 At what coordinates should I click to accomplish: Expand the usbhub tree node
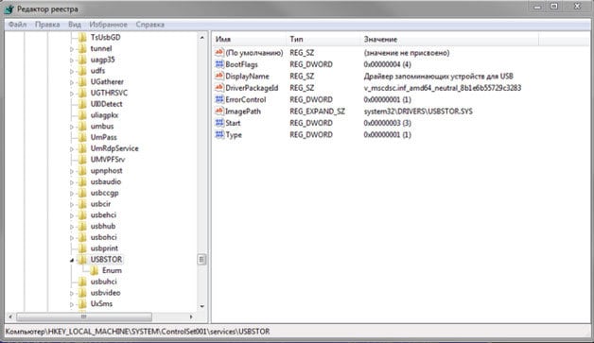(x=72, y=227)
